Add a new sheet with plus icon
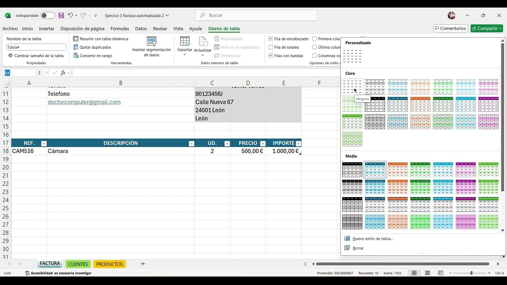 pos(143,264)
